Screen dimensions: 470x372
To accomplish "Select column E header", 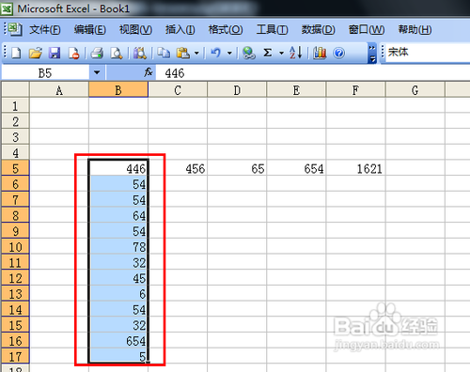I will point(296,90).
